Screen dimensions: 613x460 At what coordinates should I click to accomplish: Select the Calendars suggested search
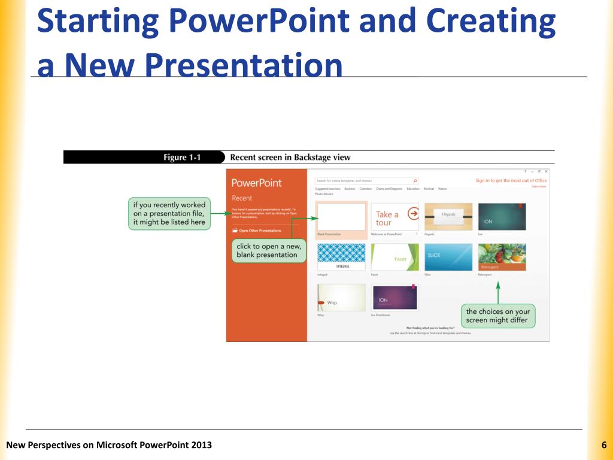(366, 189)
